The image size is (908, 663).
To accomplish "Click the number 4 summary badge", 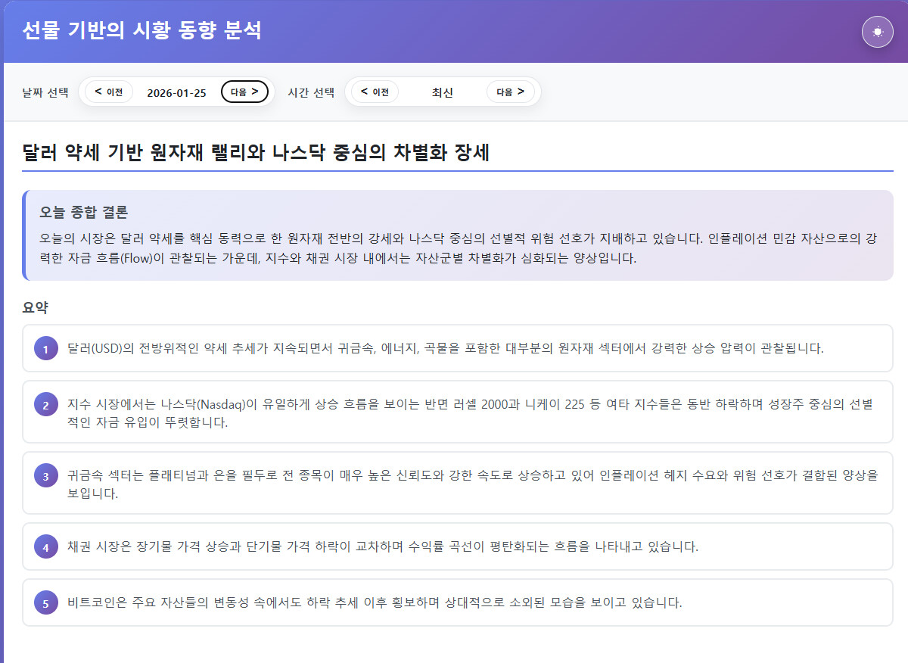I will coord(45,546).
